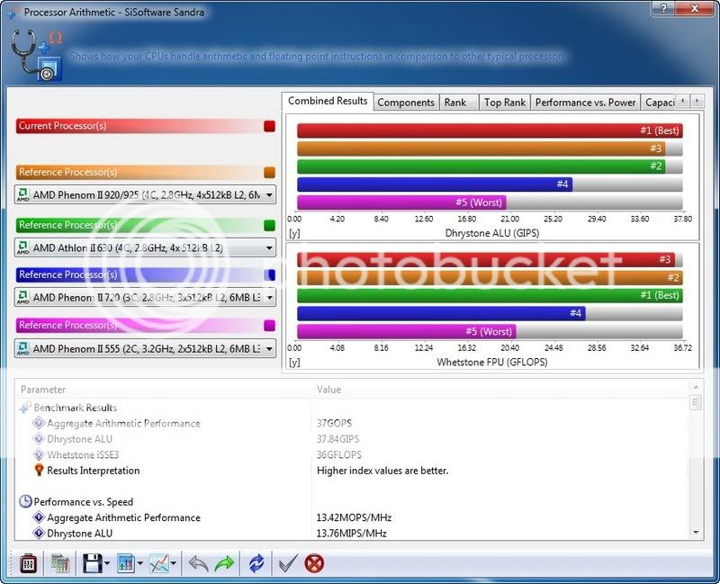This screenshot has width=720, height=584.
Task: Select the Whetstone iSSE3 row label
Action: coord(83,454)
